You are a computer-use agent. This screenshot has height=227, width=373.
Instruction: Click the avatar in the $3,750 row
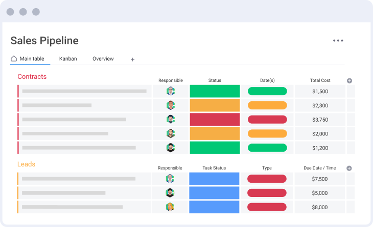click(170, 120)
